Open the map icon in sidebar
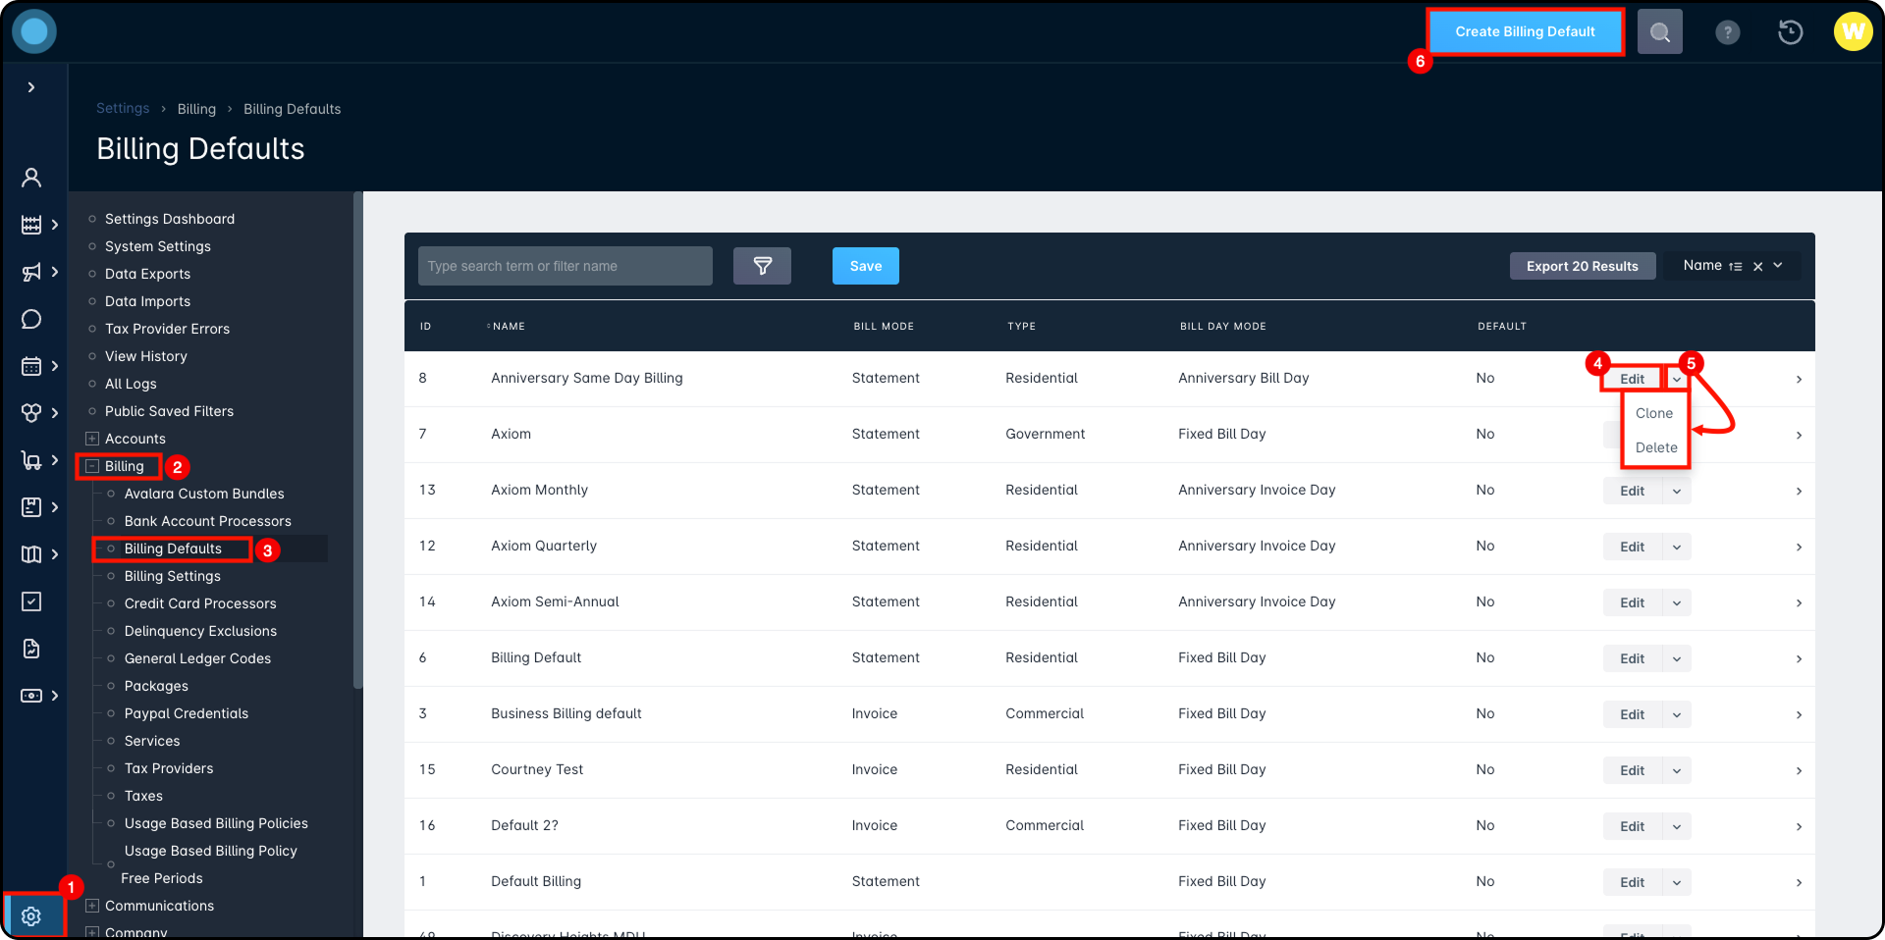Image resolution: width=1885 pixels, height=940 pixels. point(31,554)
